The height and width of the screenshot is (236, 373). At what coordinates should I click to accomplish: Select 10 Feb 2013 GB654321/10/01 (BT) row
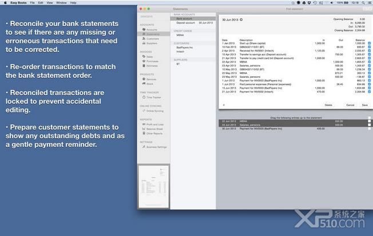[295, 47]
